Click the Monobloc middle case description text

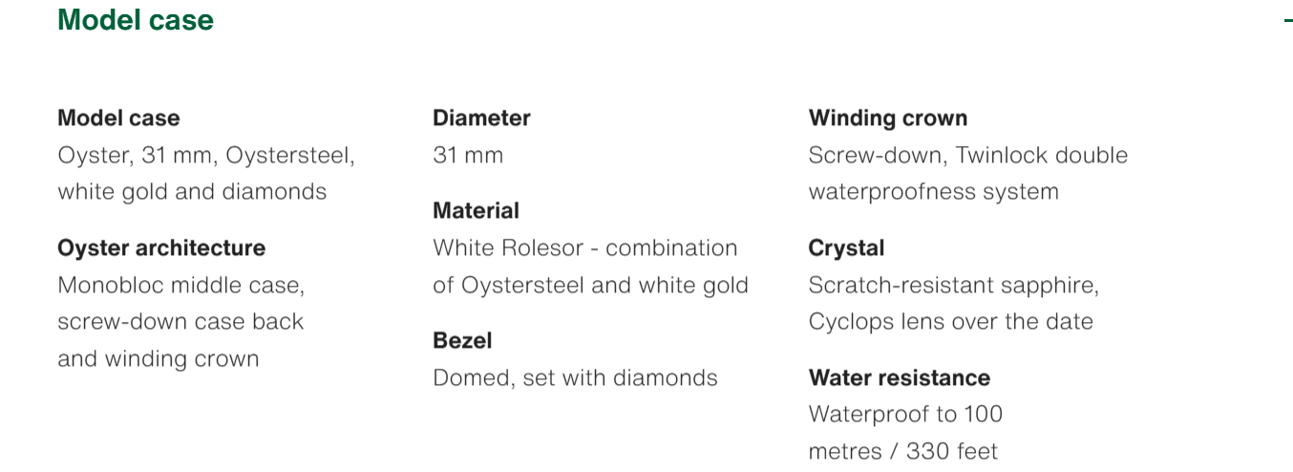click(x=181, y=286)
